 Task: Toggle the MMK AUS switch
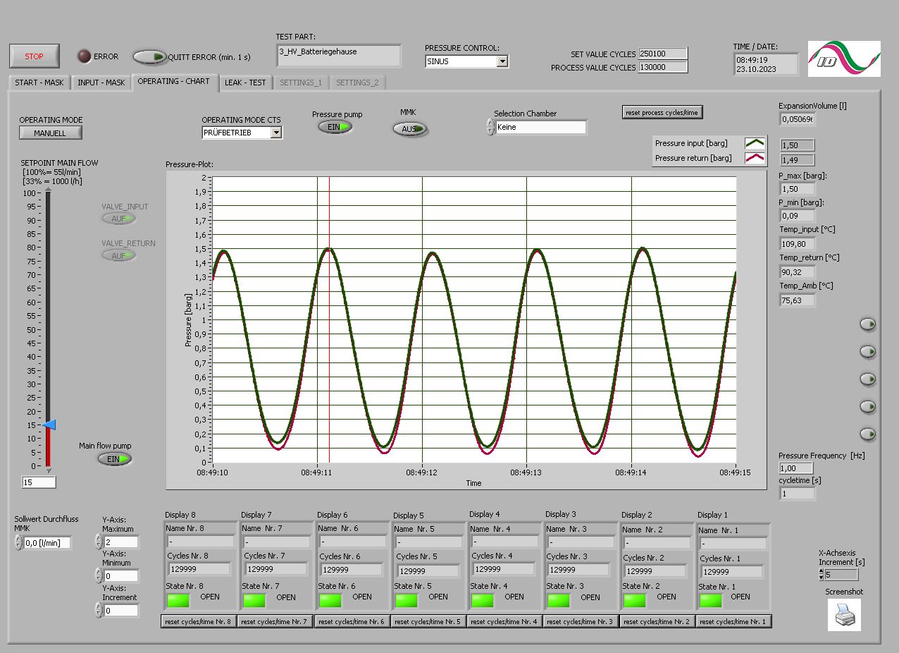411,129
